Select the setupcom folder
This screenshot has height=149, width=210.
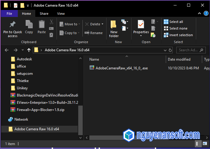coord(25,74)
